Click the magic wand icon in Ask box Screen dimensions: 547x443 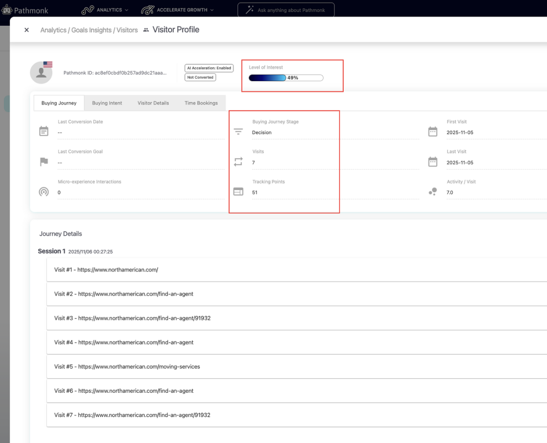tap(250, 10)
